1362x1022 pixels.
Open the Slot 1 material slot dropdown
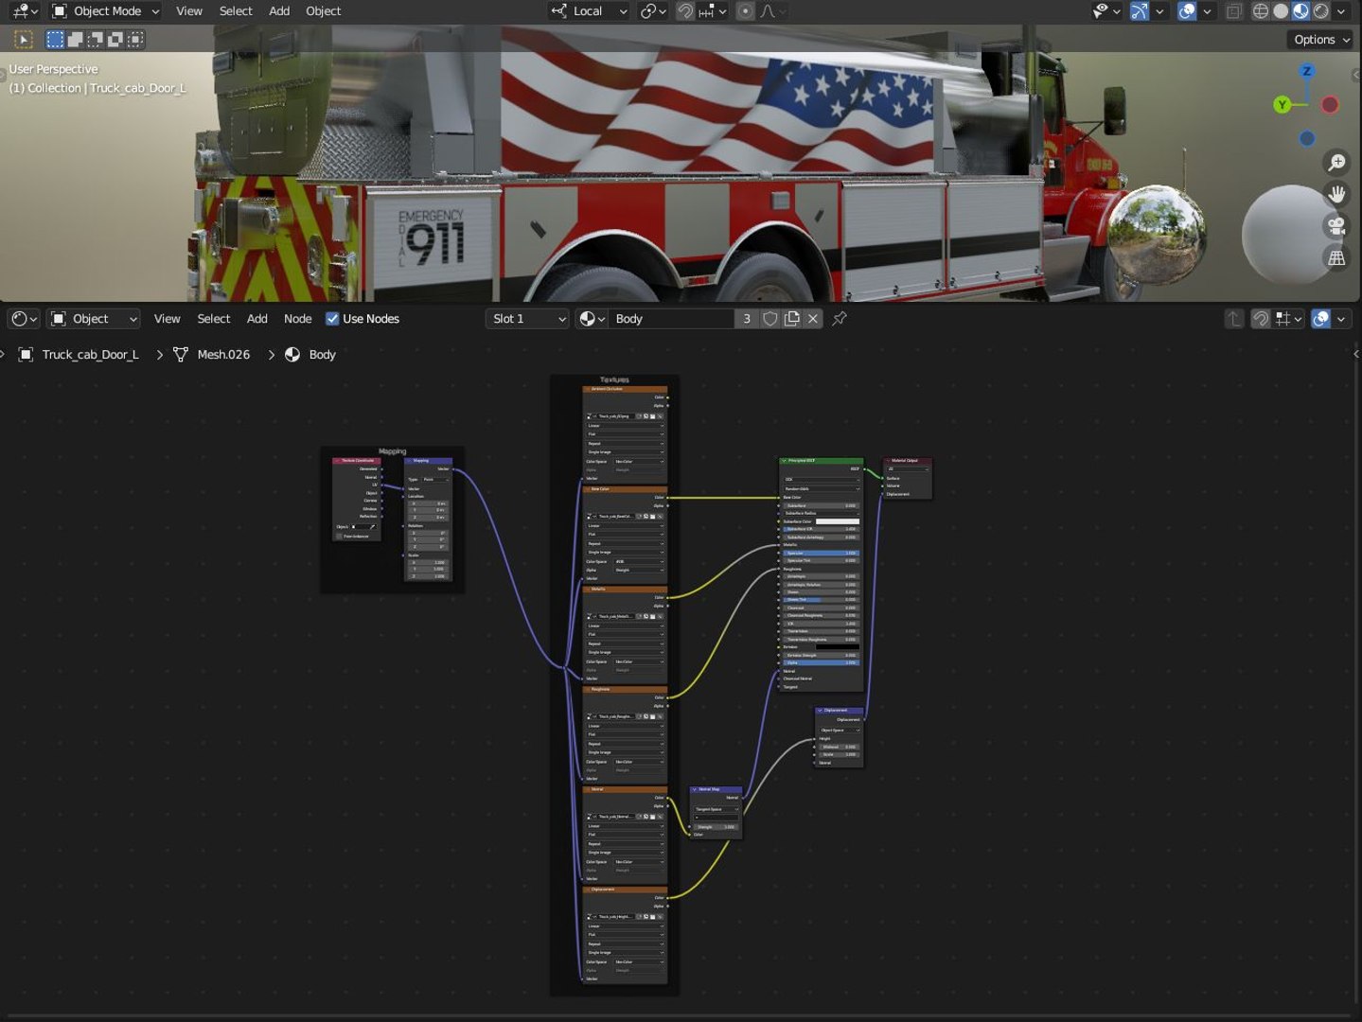(x=528, y=319)
